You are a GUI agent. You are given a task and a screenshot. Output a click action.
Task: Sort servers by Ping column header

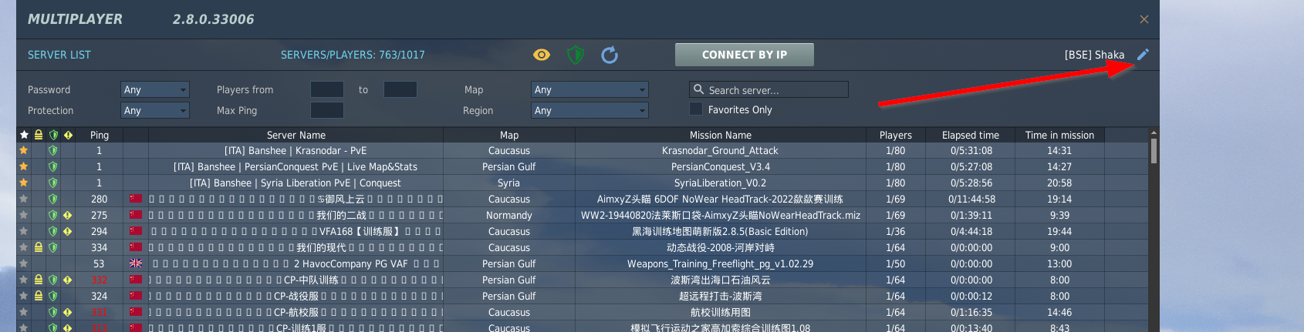pyautogui.click(x=100, y=135)
